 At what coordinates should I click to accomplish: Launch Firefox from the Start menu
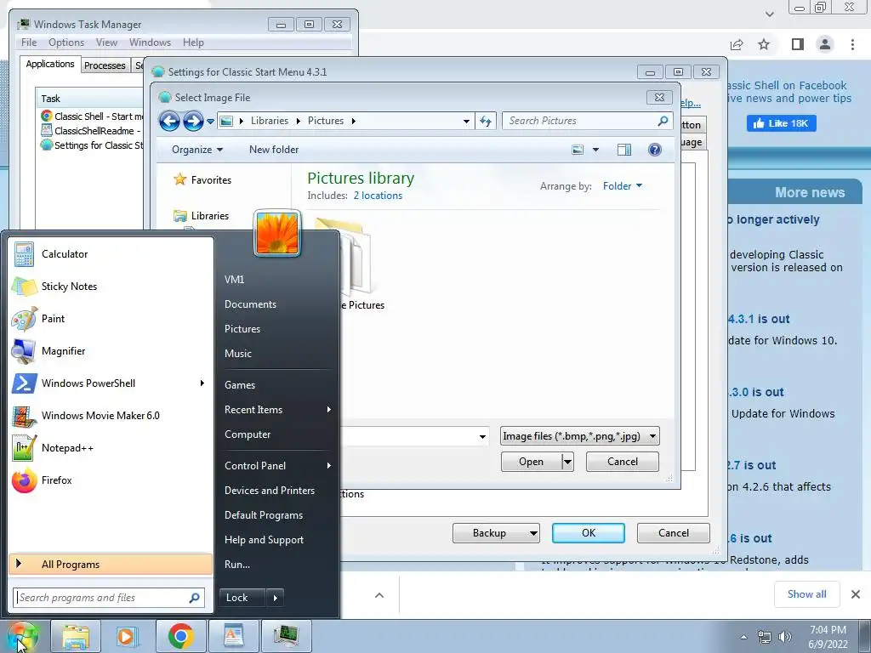(x=111, y=480)
